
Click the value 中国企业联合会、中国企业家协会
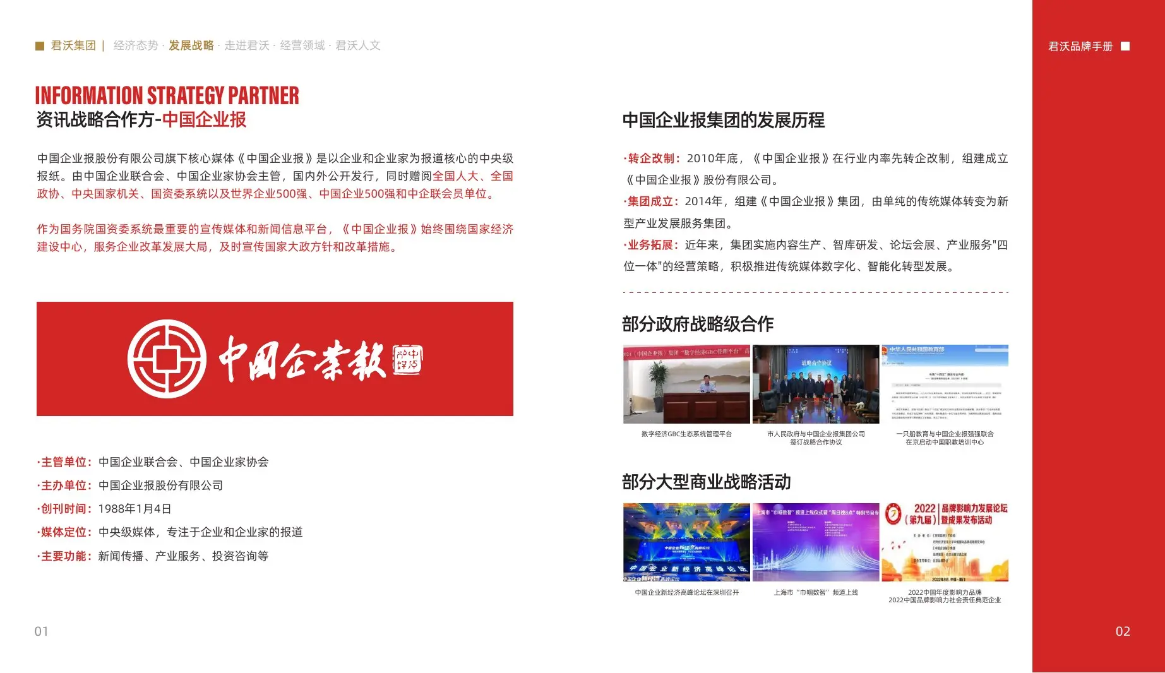point(184,462)
